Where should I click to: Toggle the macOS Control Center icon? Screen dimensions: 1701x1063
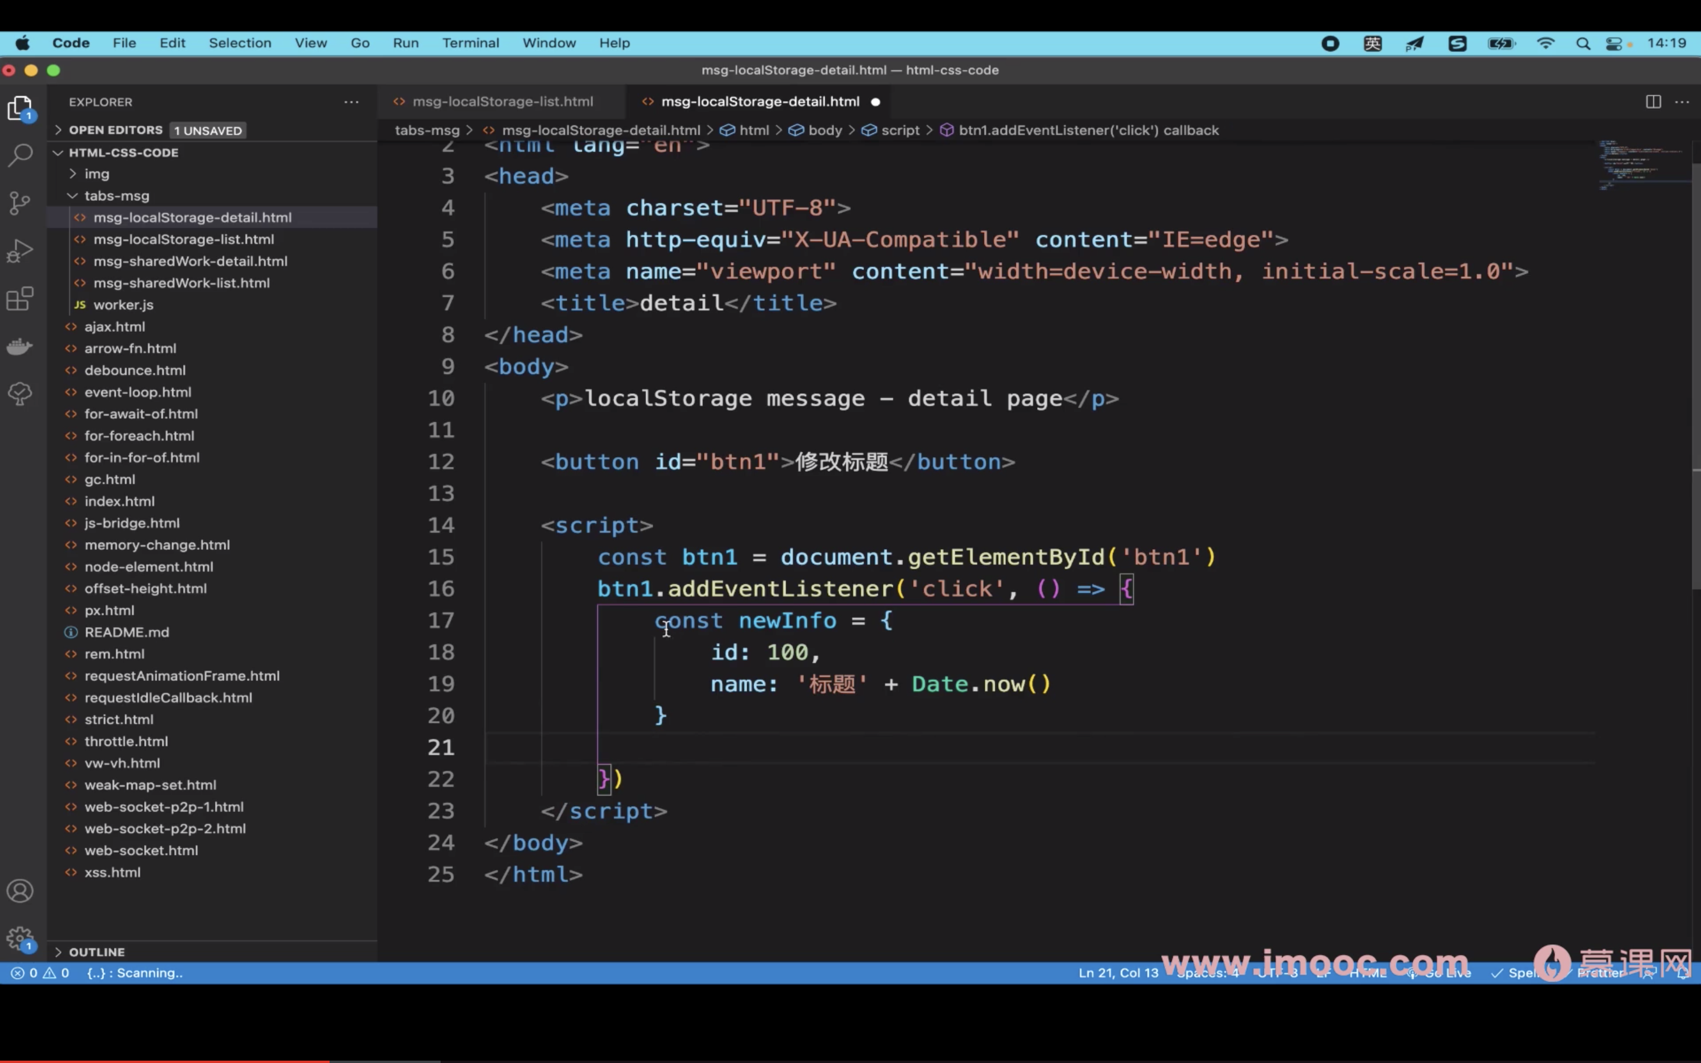pos(1614,44)
